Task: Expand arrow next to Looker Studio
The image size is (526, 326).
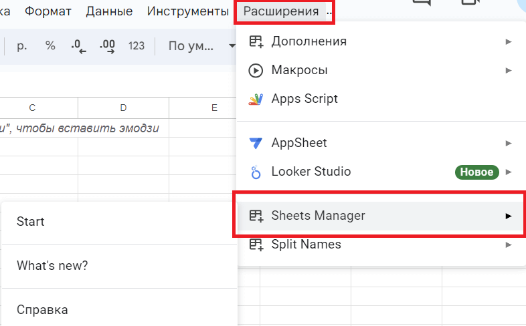Action: (509, 172)
